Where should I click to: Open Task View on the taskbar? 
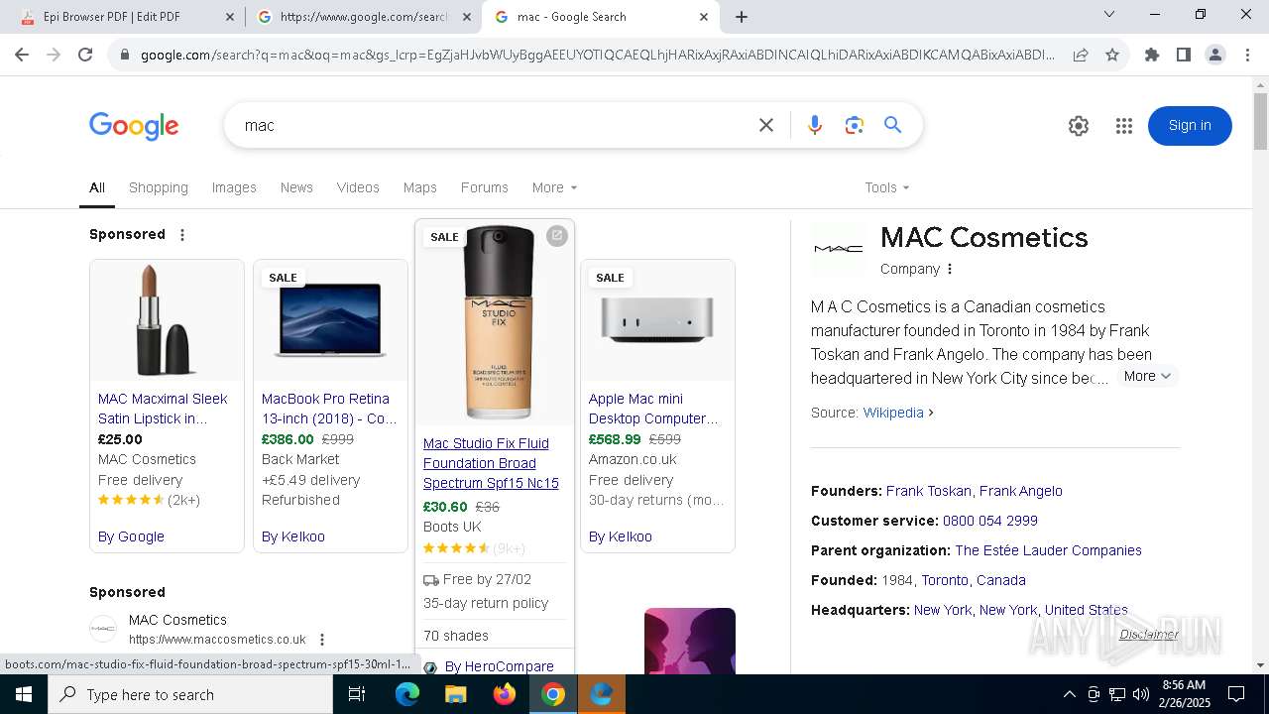[x=357, y=694]
